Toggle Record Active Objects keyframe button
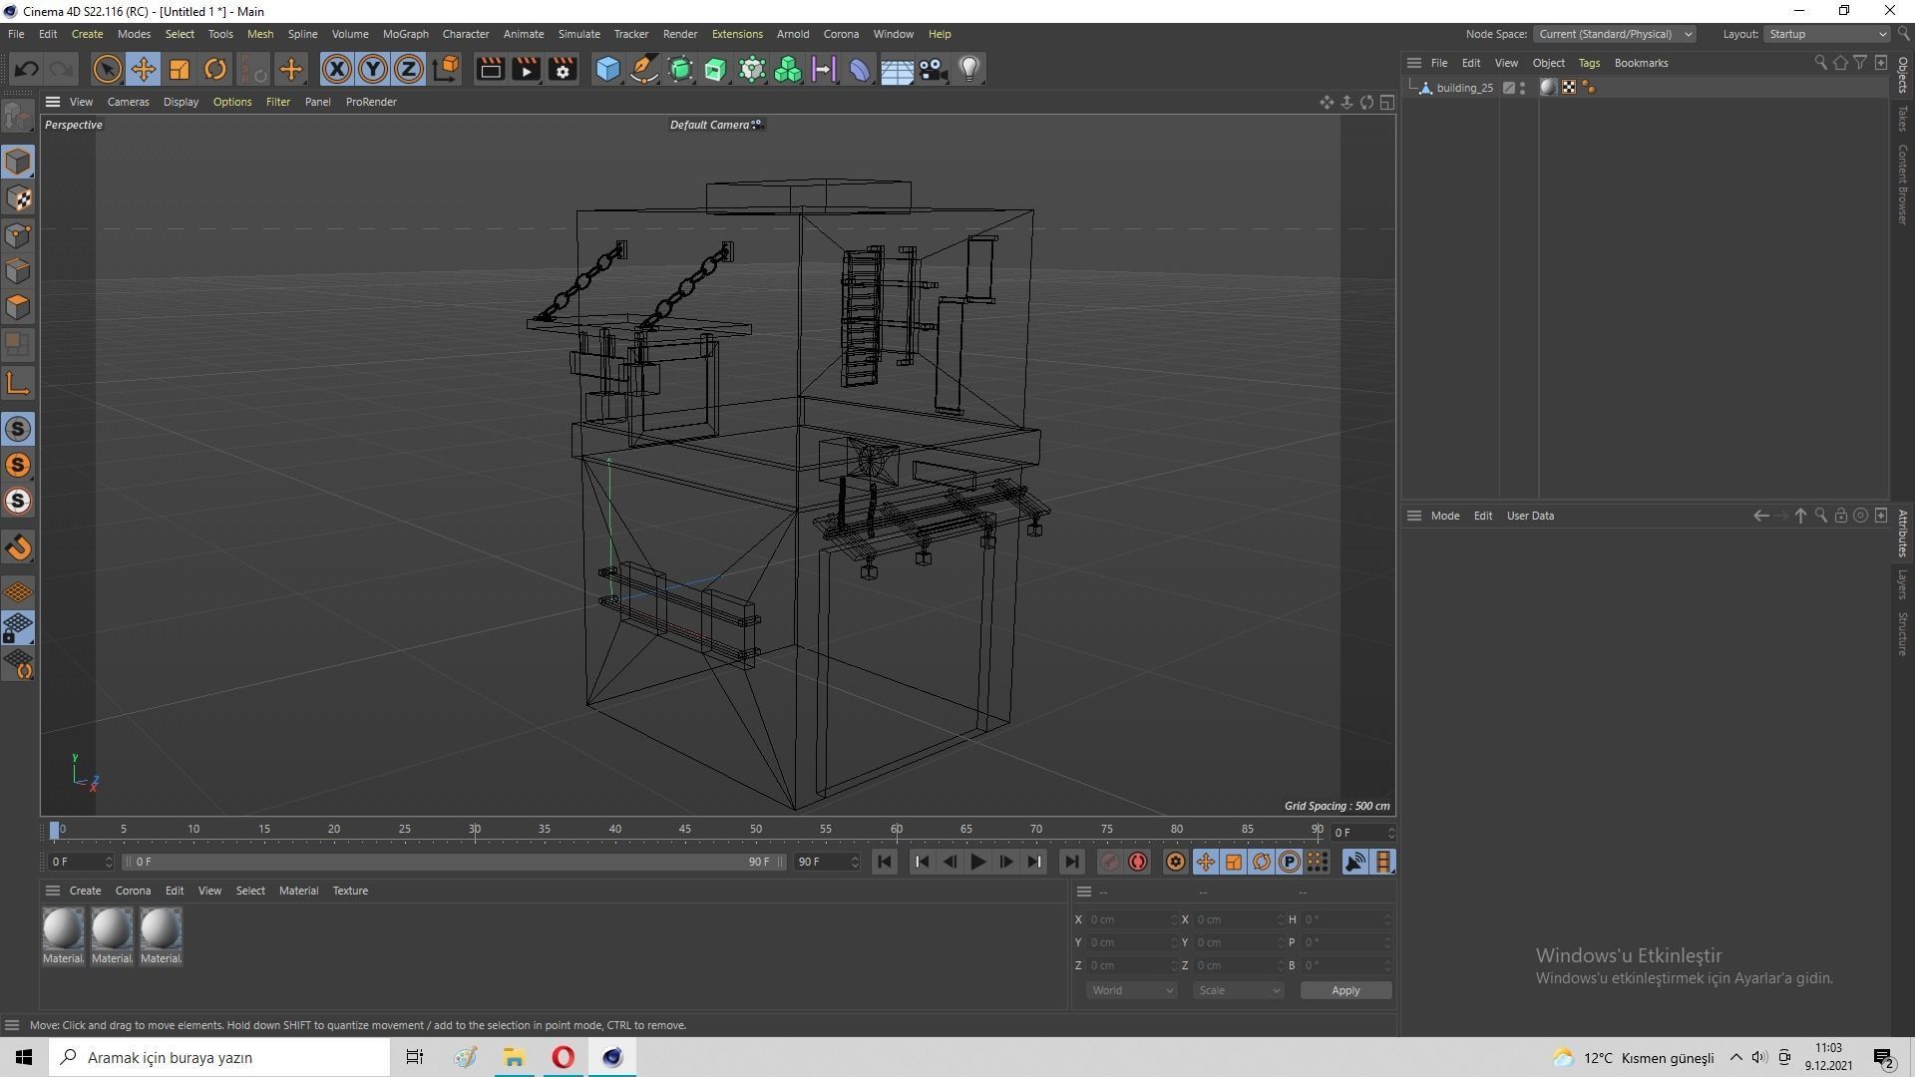 click(x=1109, y=862)
